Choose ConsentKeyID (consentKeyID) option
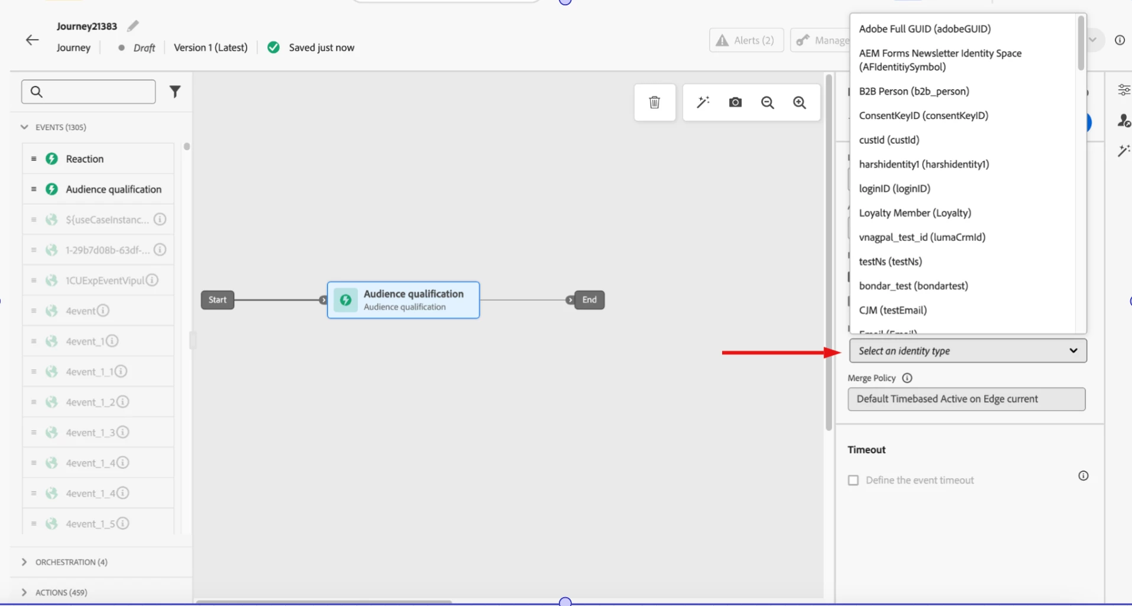 [x=923, y=115]
